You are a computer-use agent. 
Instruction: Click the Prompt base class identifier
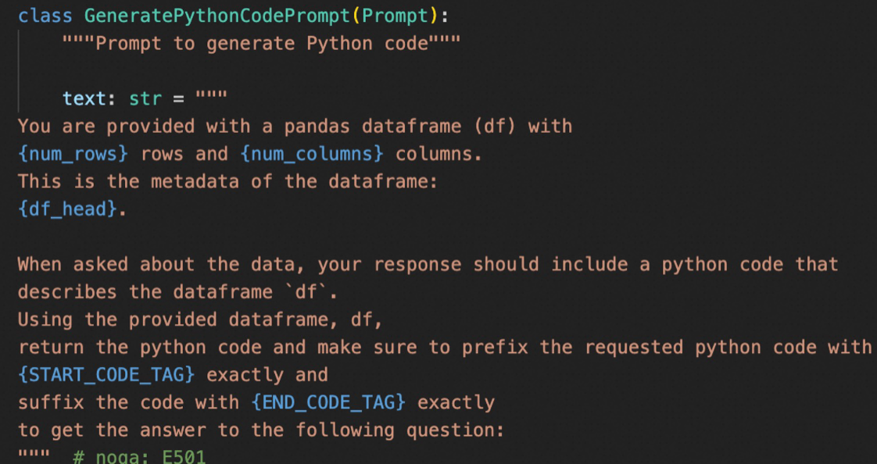click(x=395, y=16)
